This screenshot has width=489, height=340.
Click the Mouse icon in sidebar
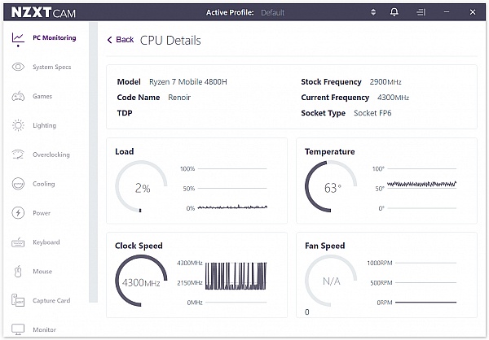click(x=18, y=271)
